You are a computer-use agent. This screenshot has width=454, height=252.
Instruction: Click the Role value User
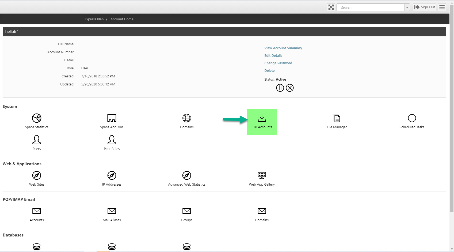[x=85, y=68]
